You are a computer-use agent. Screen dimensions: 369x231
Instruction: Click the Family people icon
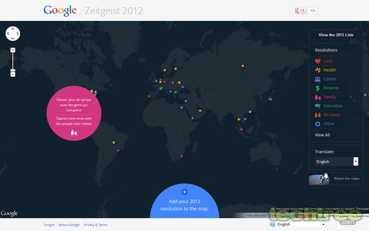coord(317,97)
